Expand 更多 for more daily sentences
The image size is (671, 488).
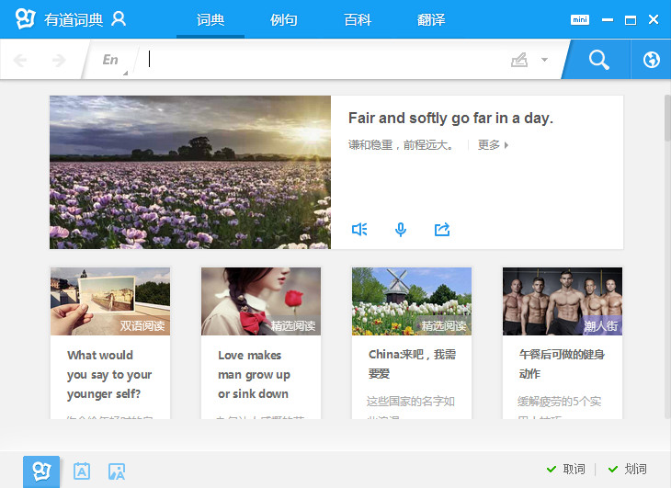(x=494, y=145)
